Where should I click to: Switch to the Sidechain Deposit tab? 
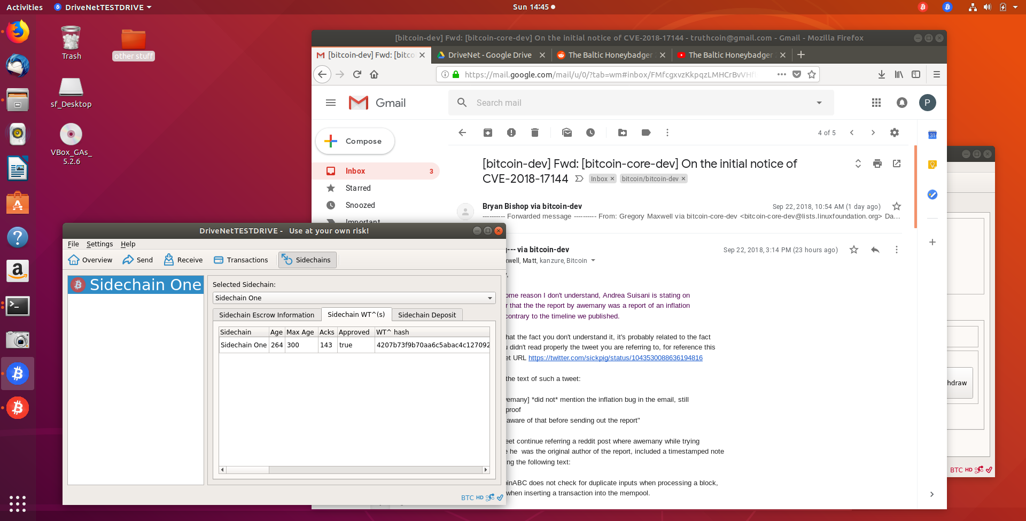point(427,315)
